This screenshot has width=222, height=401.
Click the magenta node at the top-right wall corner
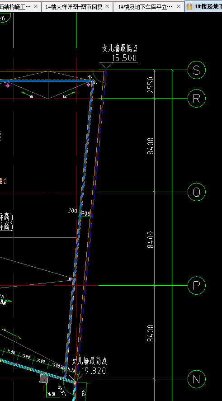pos(89,85)
